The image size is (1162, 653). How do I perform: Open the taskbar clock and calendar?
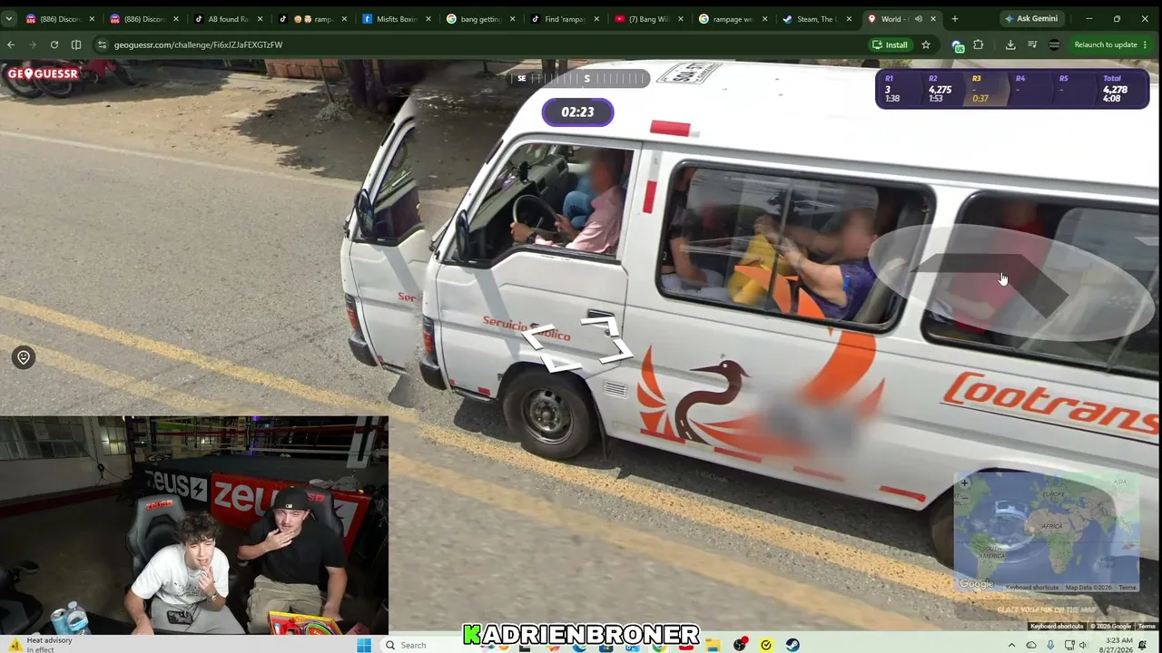click(x=1118, y=645)
